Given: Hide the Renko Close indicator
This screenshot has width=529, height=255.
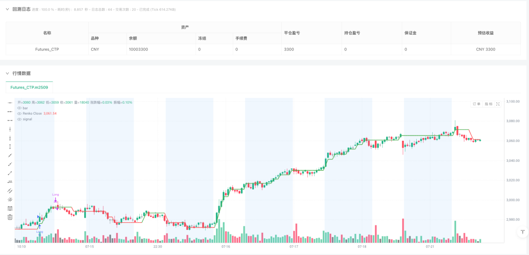Looking at the screenshot, I should (19, 113).
